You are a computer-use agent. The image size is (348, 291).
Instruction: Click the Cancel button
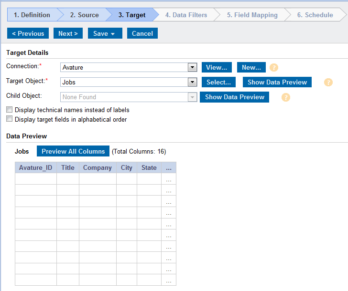142,33
